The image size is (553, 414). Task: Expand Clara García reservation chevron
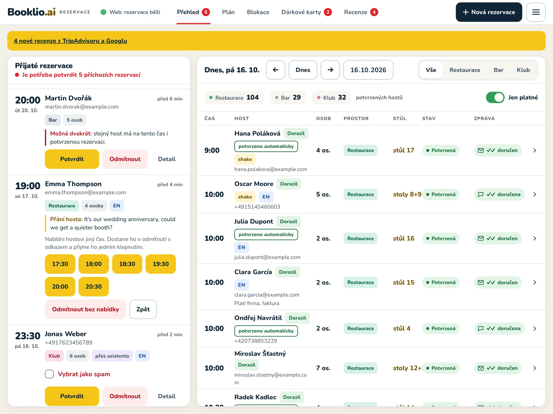pyautogui.click(x=535, y=282)
